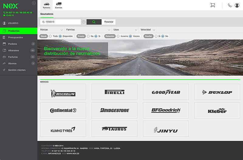Viewport: 243px width, 160px height.
Task: Select Precio Si radio button
Action: [96, 36]
